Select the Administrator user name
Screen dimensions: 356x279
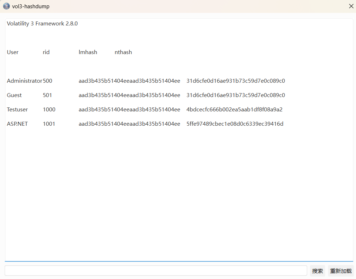coord(24,81)
